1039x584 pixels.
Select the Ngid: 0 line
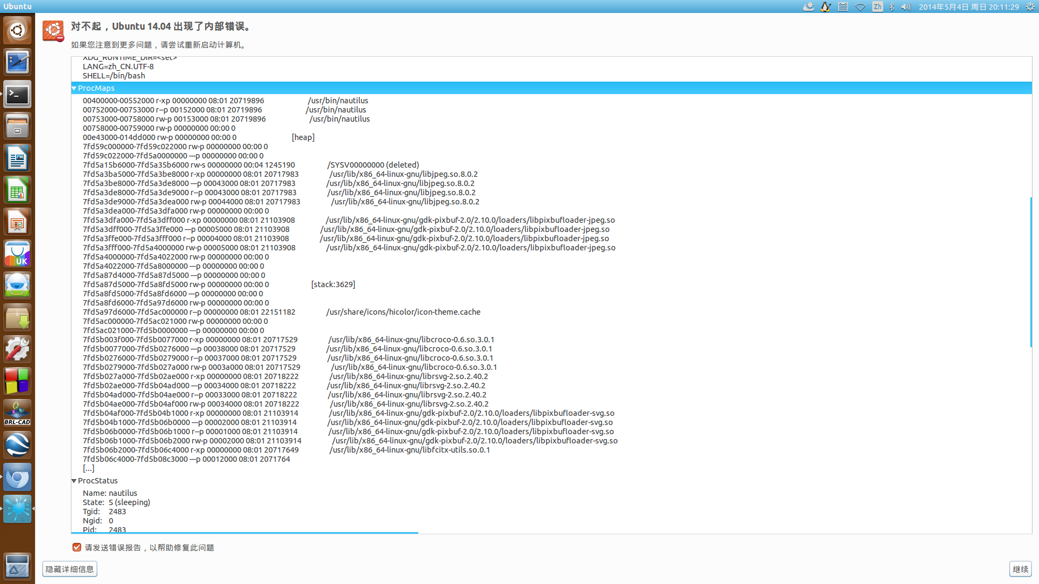[98, 521]
